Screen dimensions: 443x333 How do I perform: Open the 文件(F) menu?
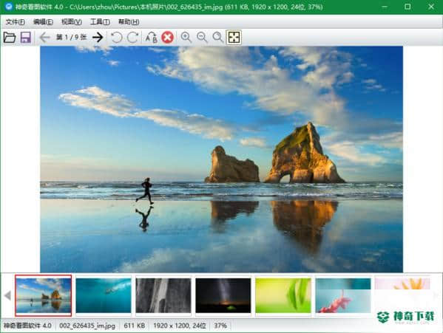tap(16, 21)
